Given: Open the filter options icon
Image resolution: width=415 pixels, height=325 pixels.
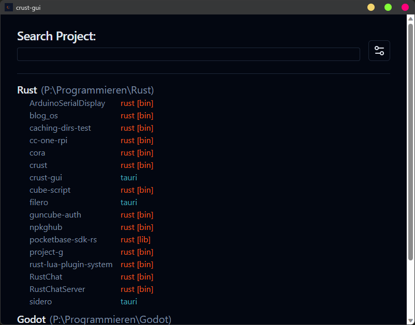Looking at the screenshot, I should click(x=379, y=51).
